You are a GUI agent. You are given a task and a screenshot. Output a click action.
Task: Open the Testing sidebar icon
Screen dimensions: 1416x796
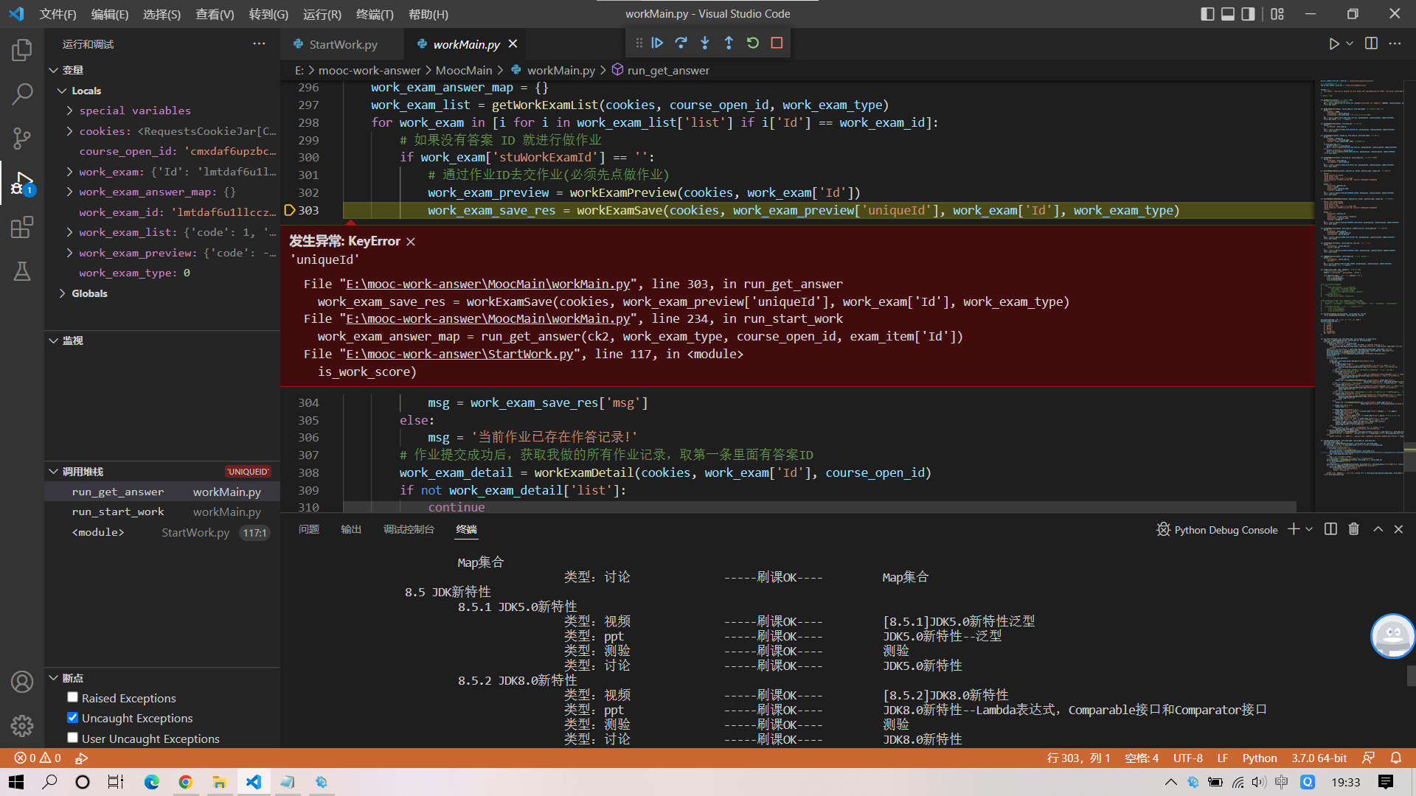(22, 270)
